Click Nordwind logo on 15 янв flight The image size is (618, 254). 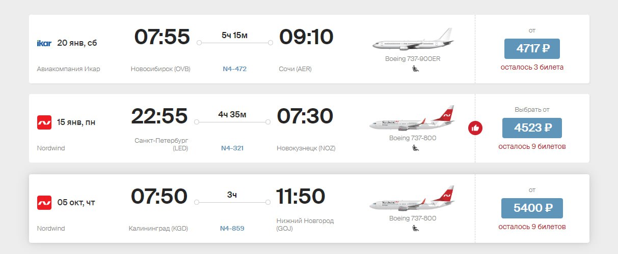[x=44, y=122]
